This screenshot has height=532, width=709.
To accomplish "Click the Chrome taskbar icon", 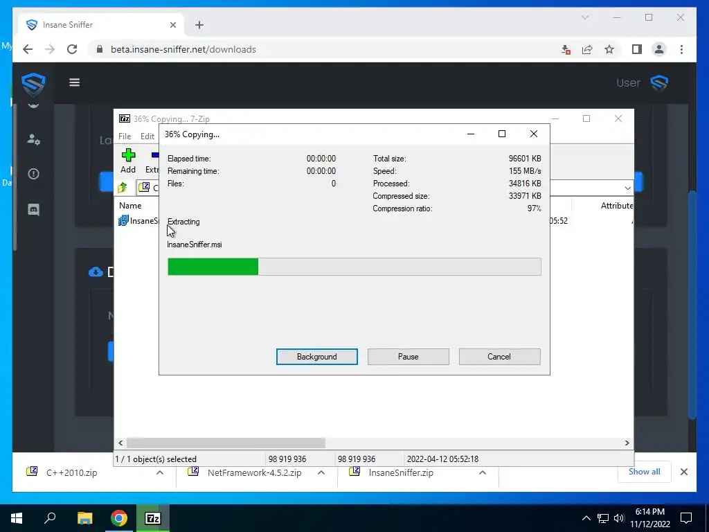I will (119, 518).
